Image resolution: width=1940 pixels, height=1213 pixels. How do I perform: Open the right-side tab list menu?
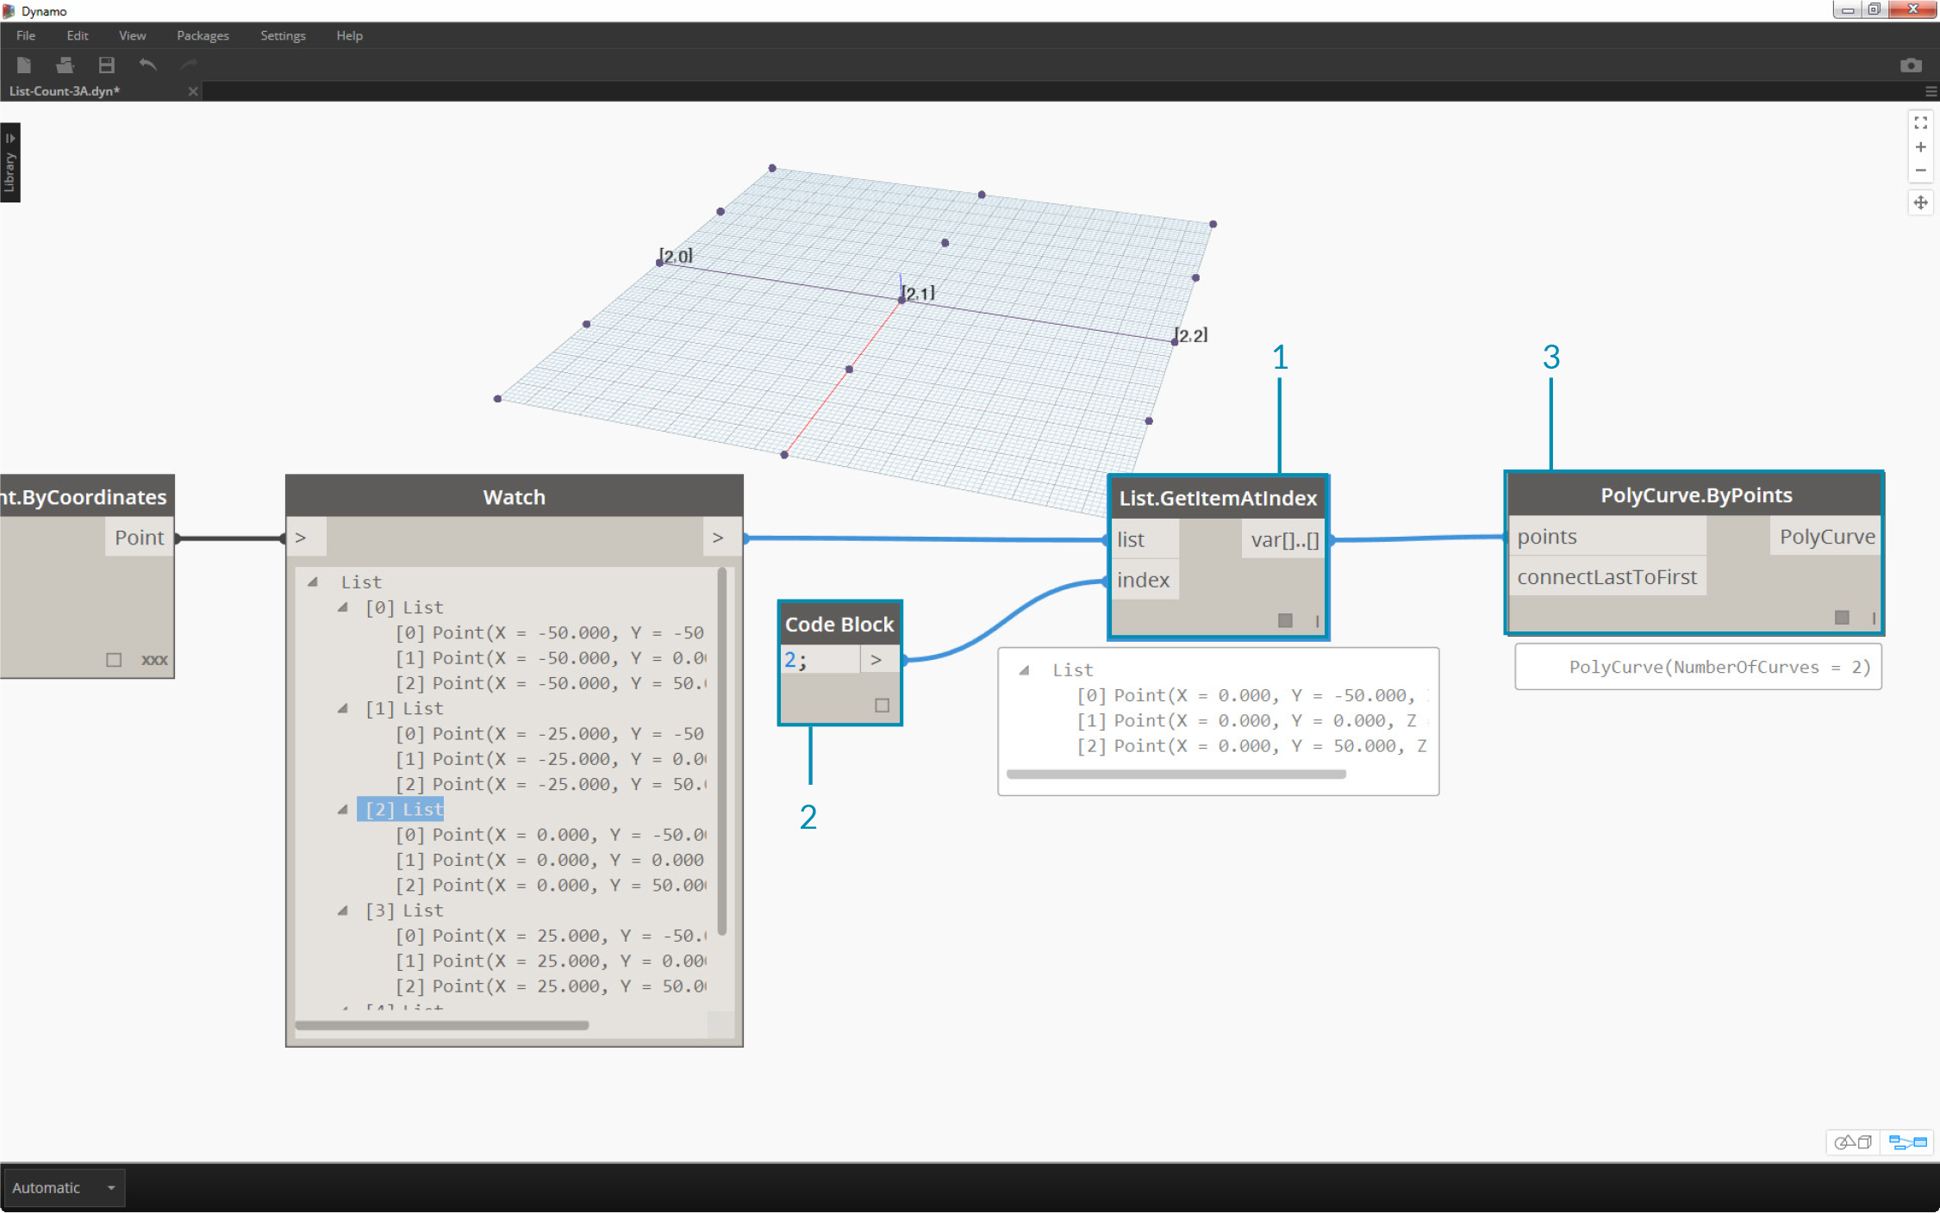[x=1931, y=91]
